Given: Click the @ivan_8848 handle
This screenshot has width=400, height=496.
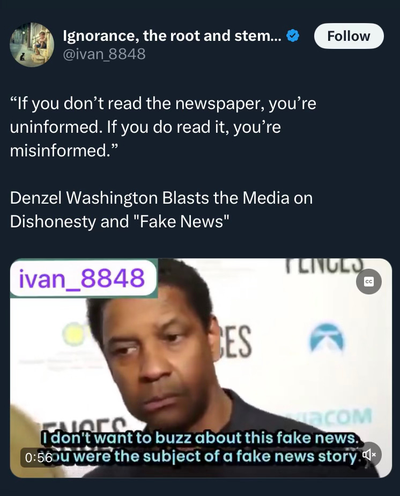Looking at the screenshot, I should (x=104, y=54).
